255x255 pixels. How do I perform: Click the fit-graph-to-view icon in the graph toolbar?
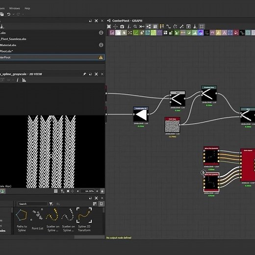pos(109,26)
